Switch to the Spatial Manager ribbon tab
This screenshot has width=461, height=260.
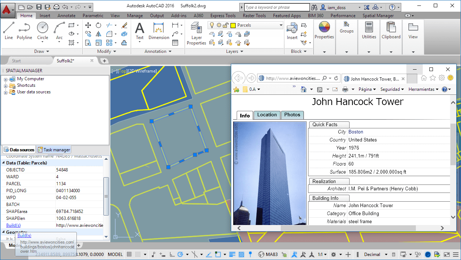378,16
